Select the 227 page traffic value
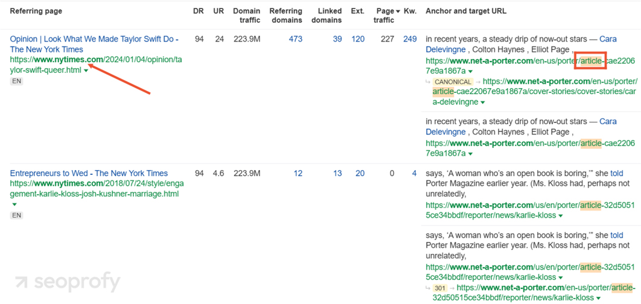The image size is (641, 304). [387, 39]
